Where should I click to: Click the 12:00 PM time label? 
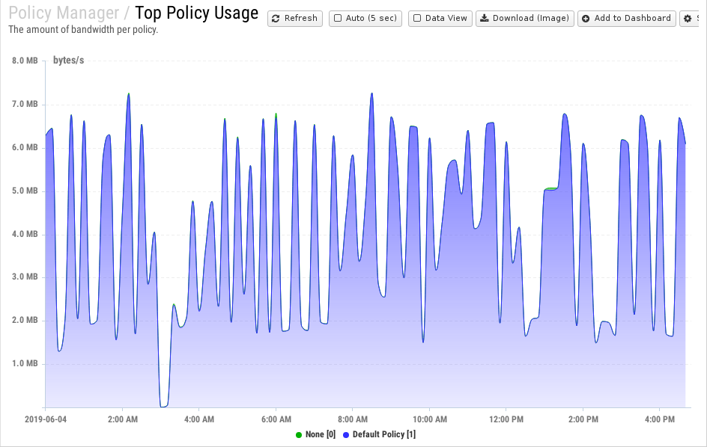click(506, 419)
